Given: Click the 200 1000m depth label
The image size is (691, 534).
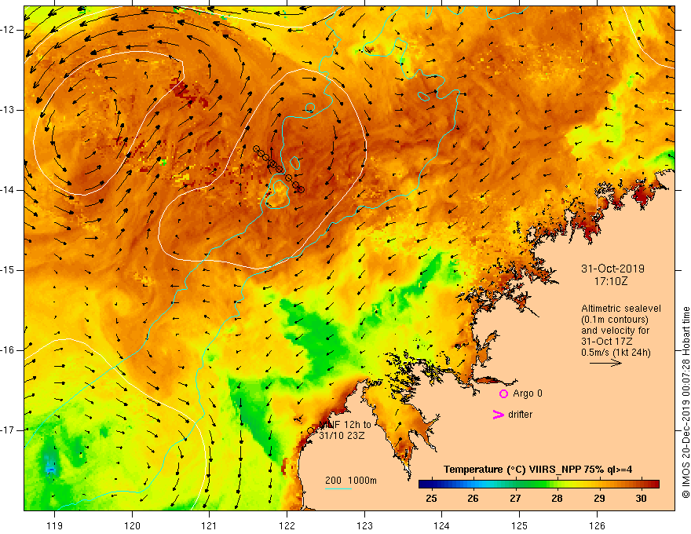Looking at the screenshot, I should coord(351,481).
